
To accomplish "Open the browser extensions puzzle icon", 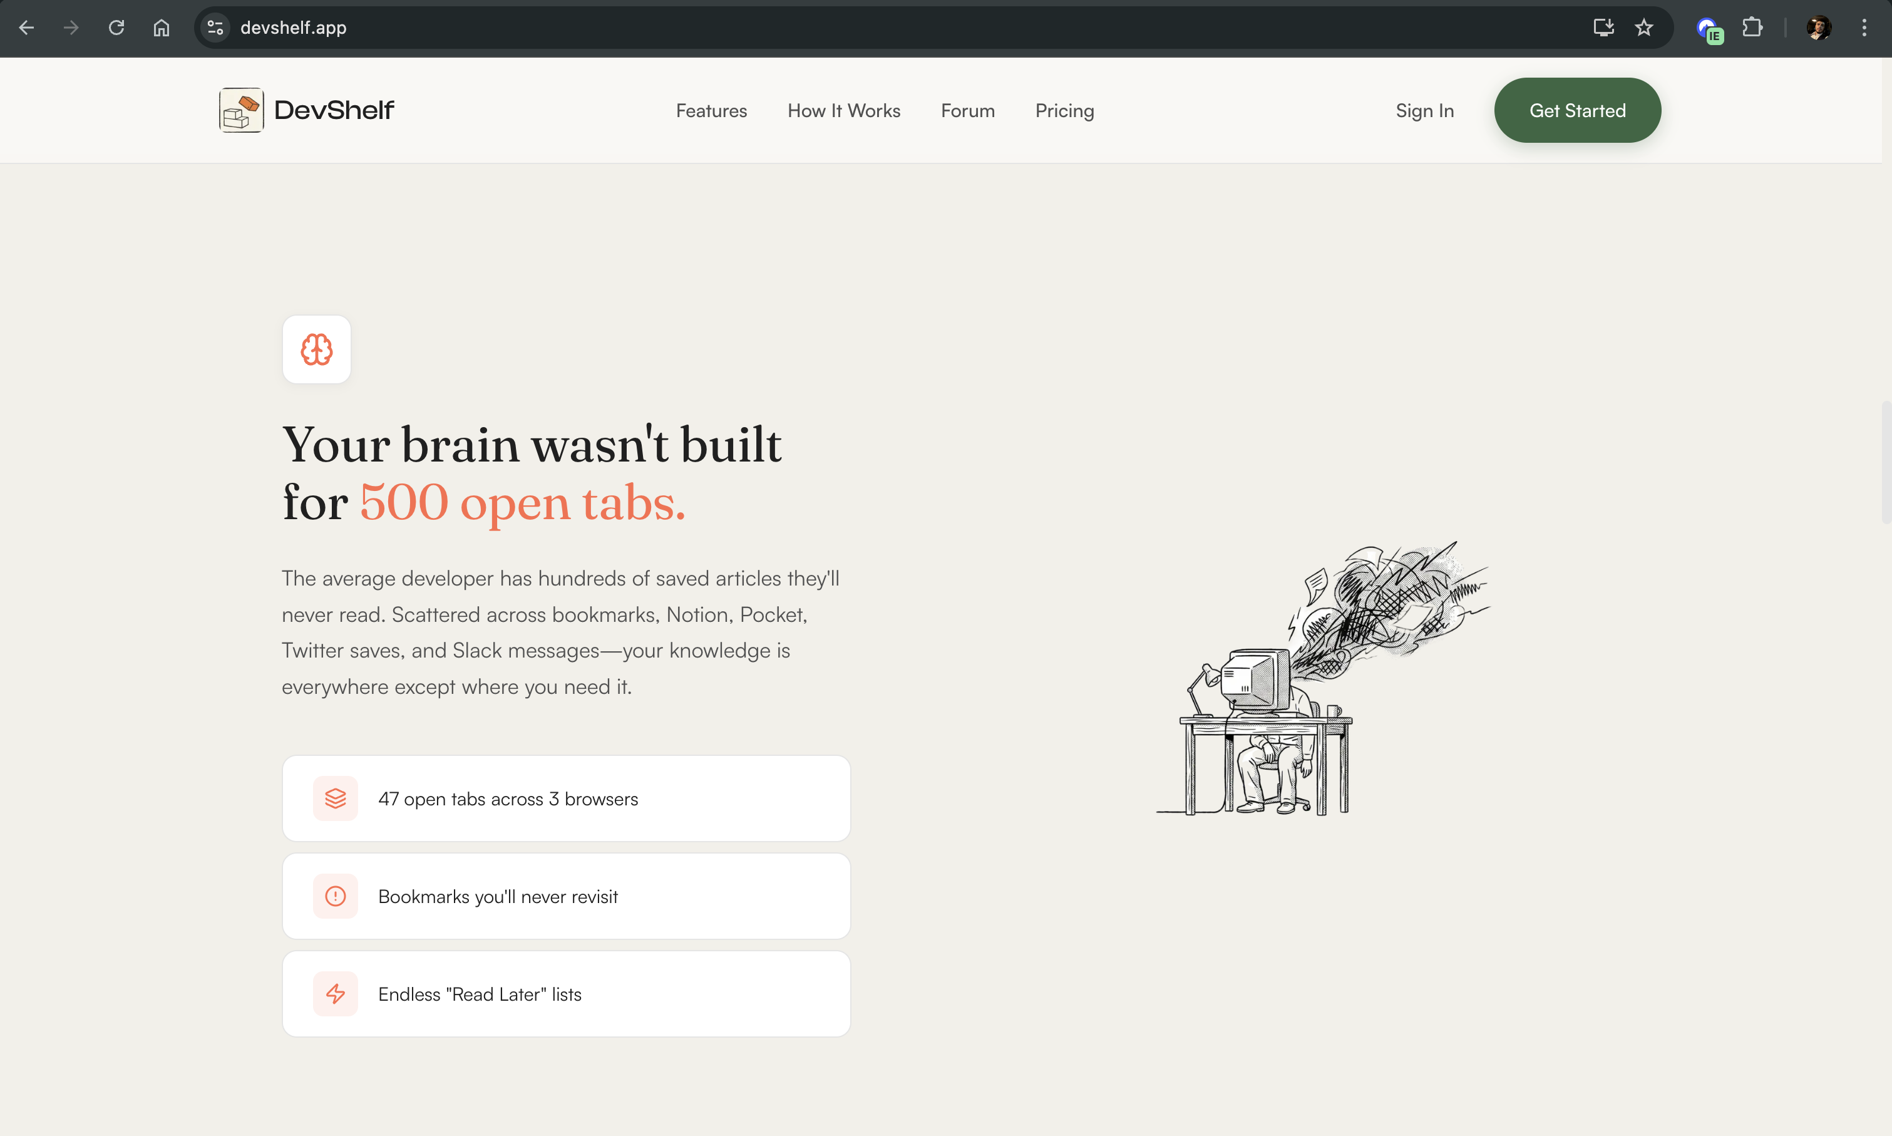I will click(x=1752, y=28).
